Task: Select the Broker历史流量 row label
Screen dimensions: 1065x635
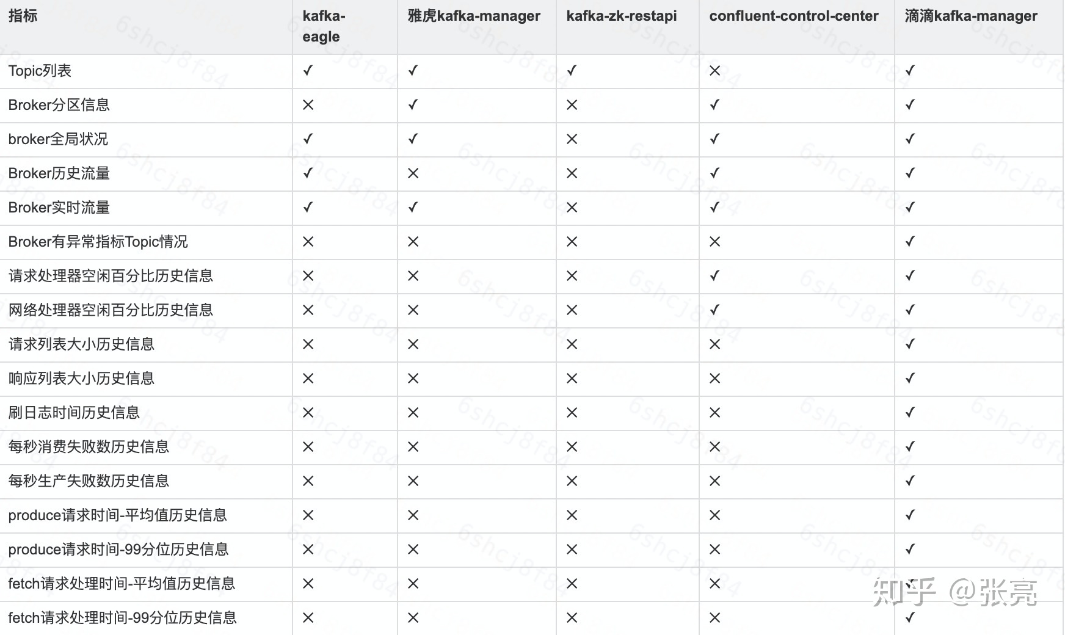Action: coord(59,173)
